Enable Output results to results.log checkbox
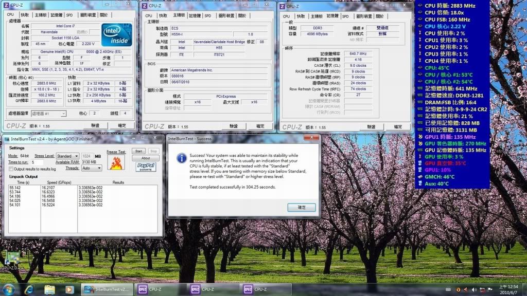 click(x=11, y=169)
